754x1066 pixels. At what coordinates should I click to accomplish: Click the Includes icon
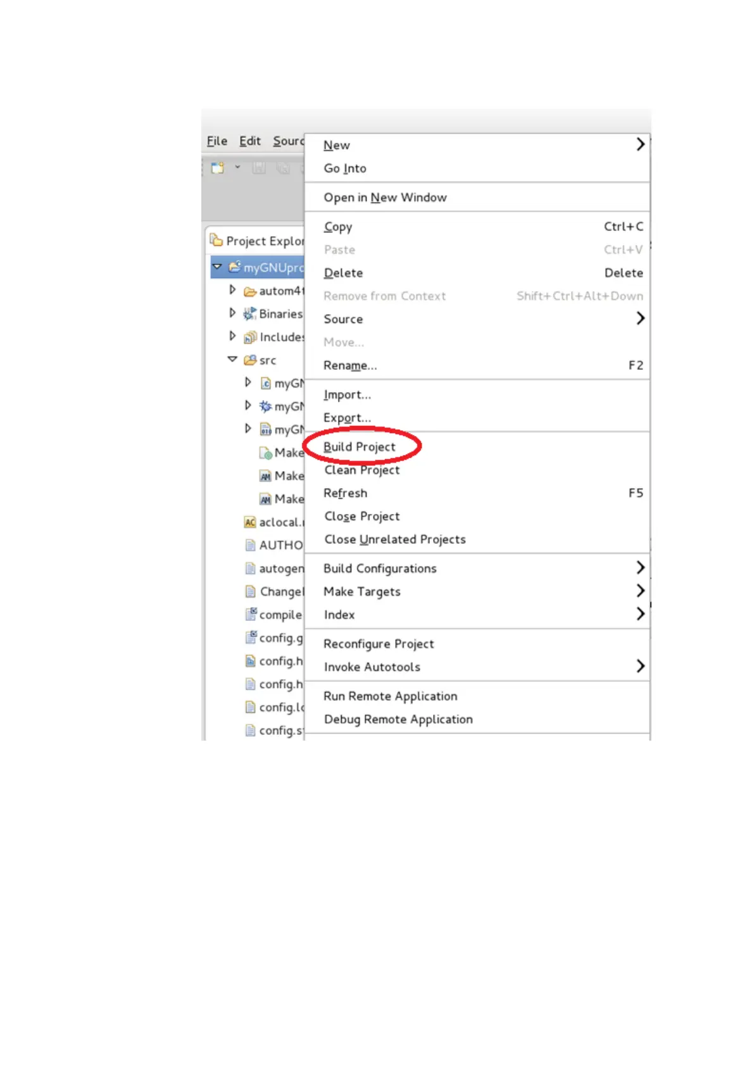coord(251,337)
